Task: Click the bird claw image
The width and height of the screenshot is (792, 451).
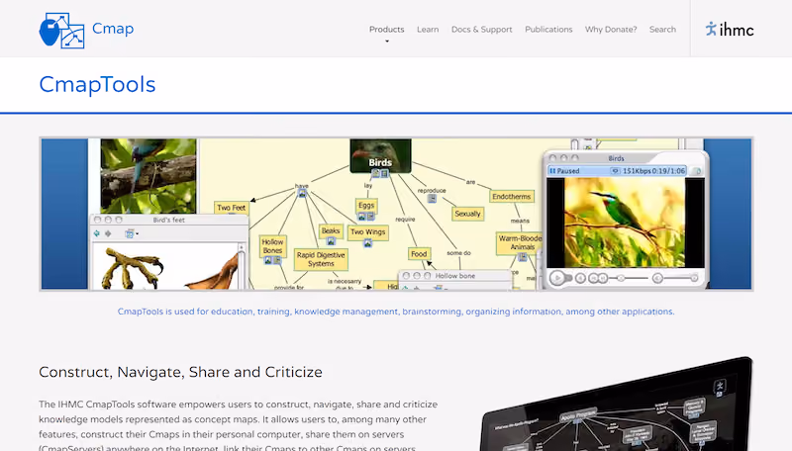Action: pyautogui.click(x=133, y=268)
